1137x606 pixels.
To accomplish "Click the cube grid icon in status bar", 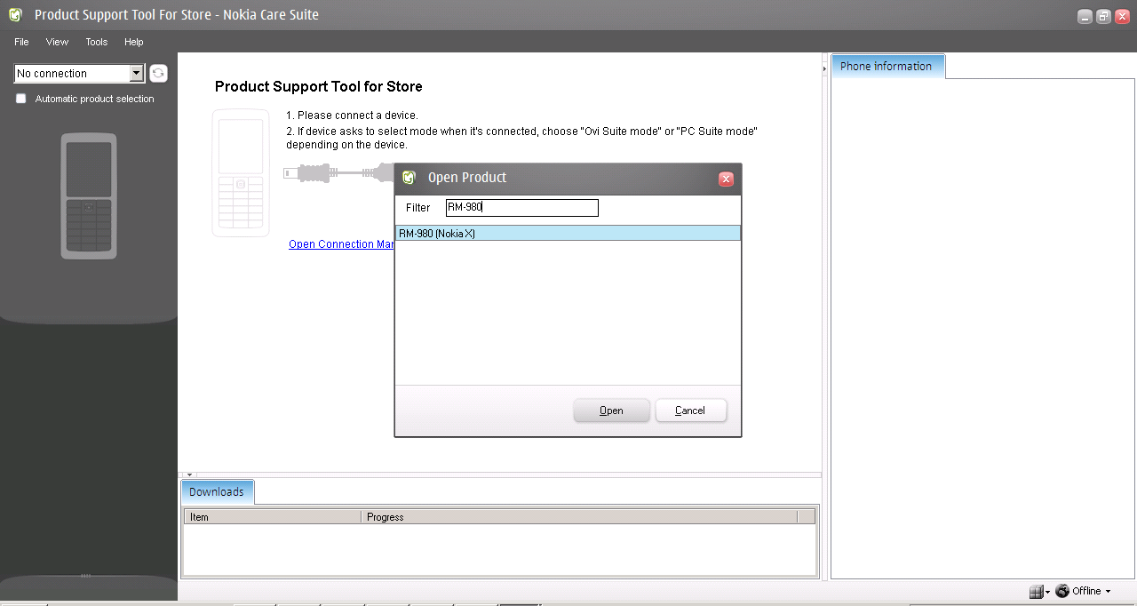I will click(x=1035, y=592).
